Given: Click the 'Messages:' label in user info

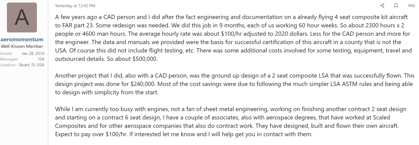Looking at the screenshot, I should [9, 59].
